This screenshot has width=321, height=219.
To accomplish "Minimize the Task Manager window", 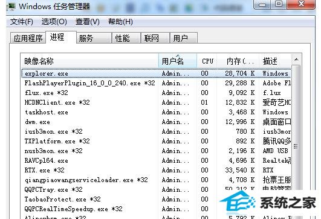I will (262, 4).
